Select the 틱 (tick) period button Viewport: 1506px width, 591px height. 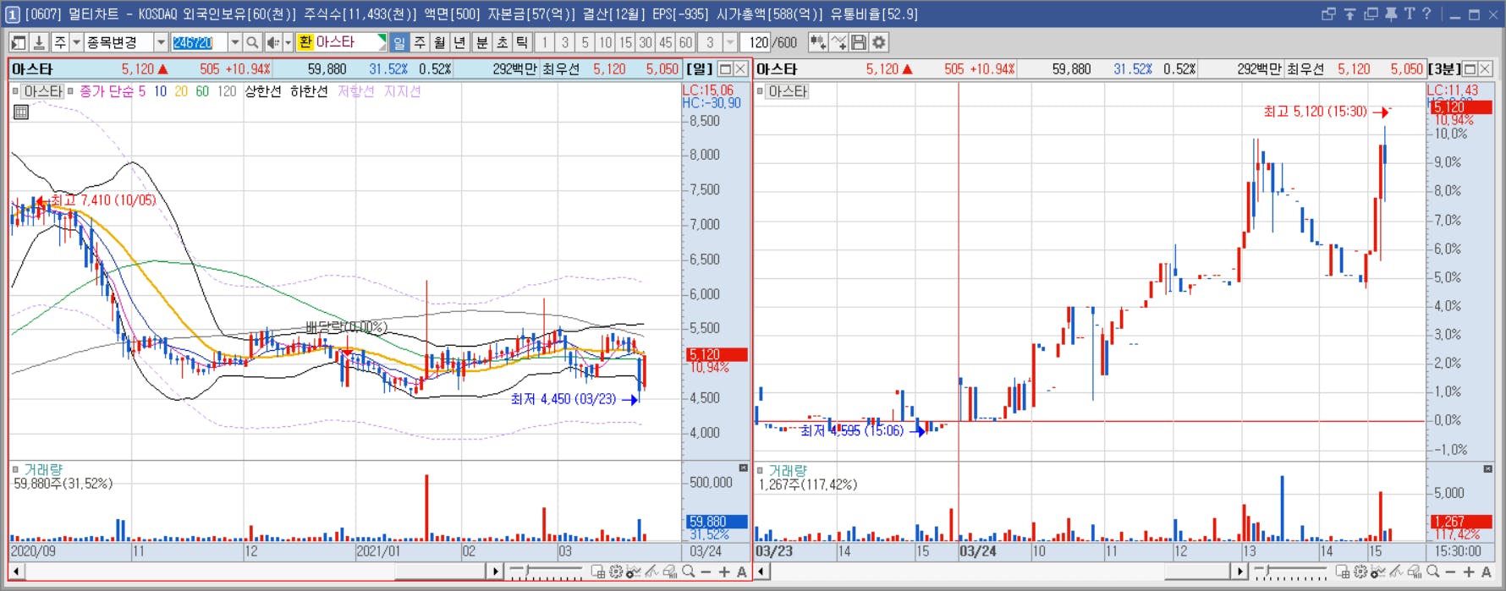coord(522,42)
